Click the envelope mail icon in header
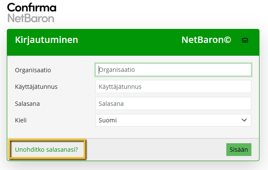This screenshot has width=268, height=170. pyautogui.click(x=245, y=40)
